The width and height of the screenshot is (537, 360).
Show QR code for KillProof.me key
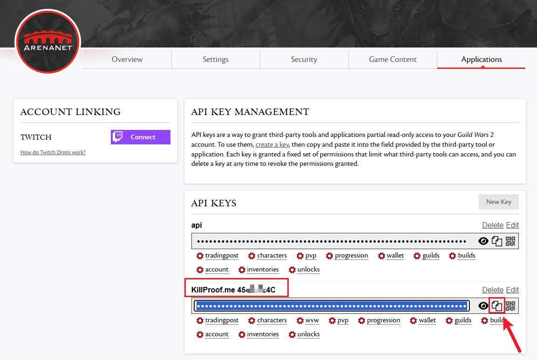pyautogui.click(x=510, y=306)
